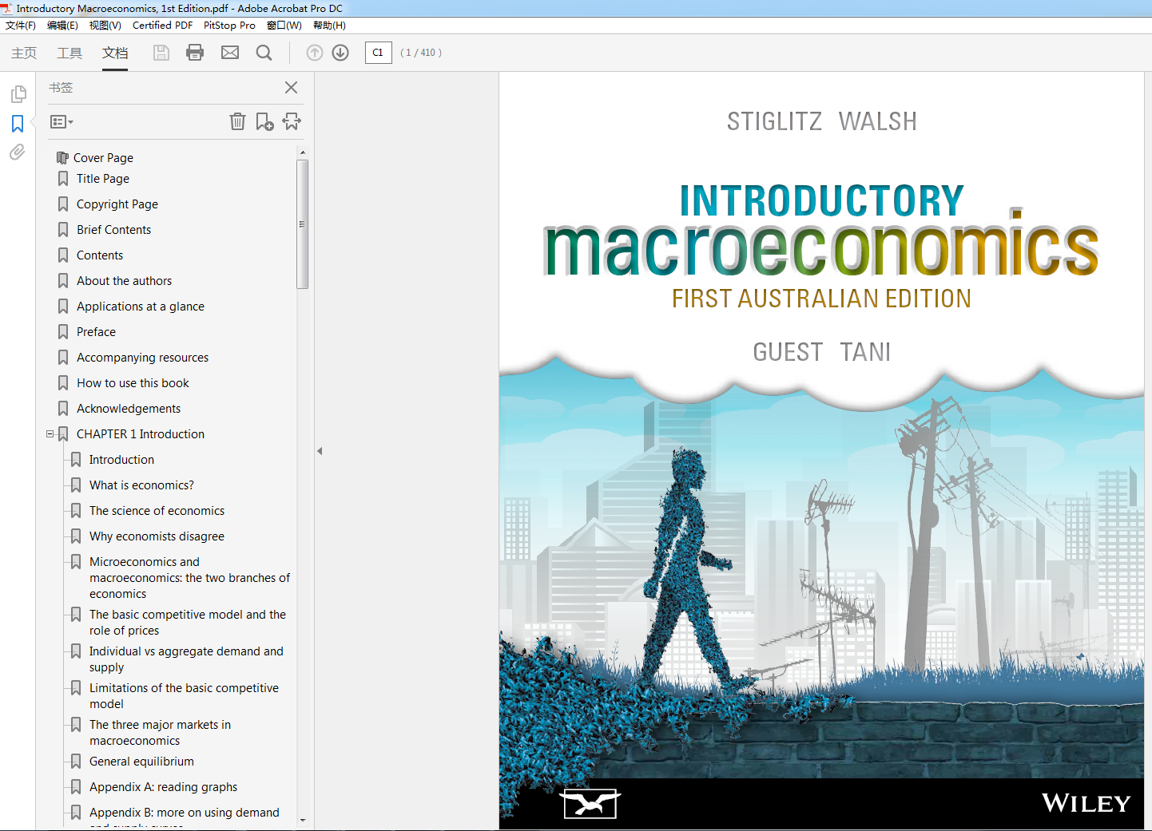
Task: Open the 文件(F) menu
Action: click(x=21, y=25)
